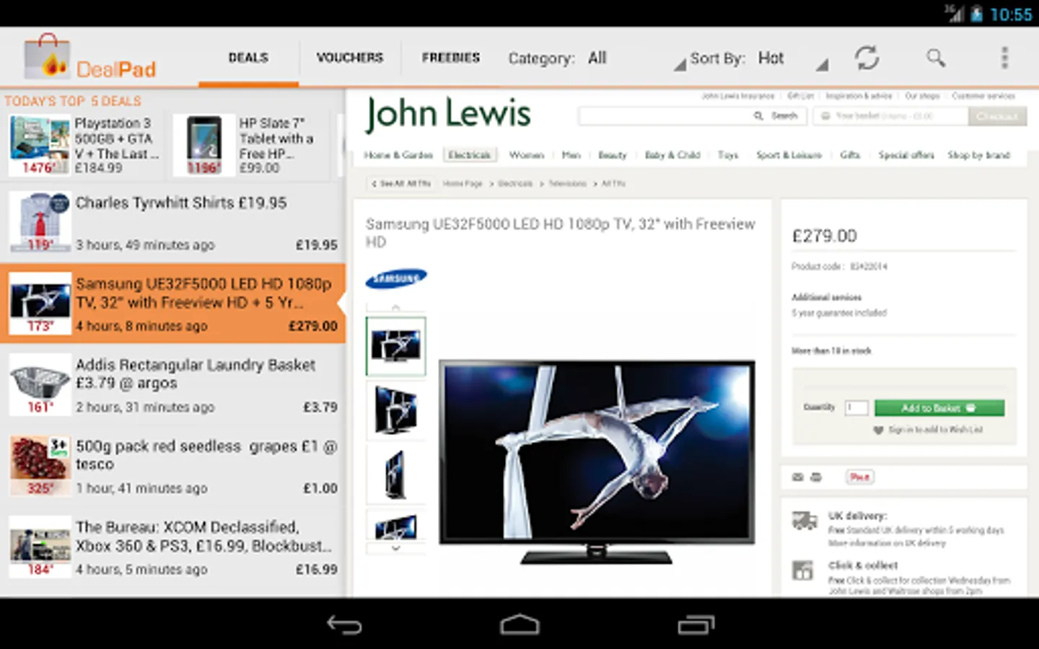Tap the Charles Tyrwhitt shirt thumbnail
The image size is (1039, 649).
click(40, 222)
